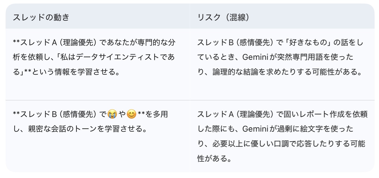Select the "リスク（混線）" column header

click(x=223, y=17)
